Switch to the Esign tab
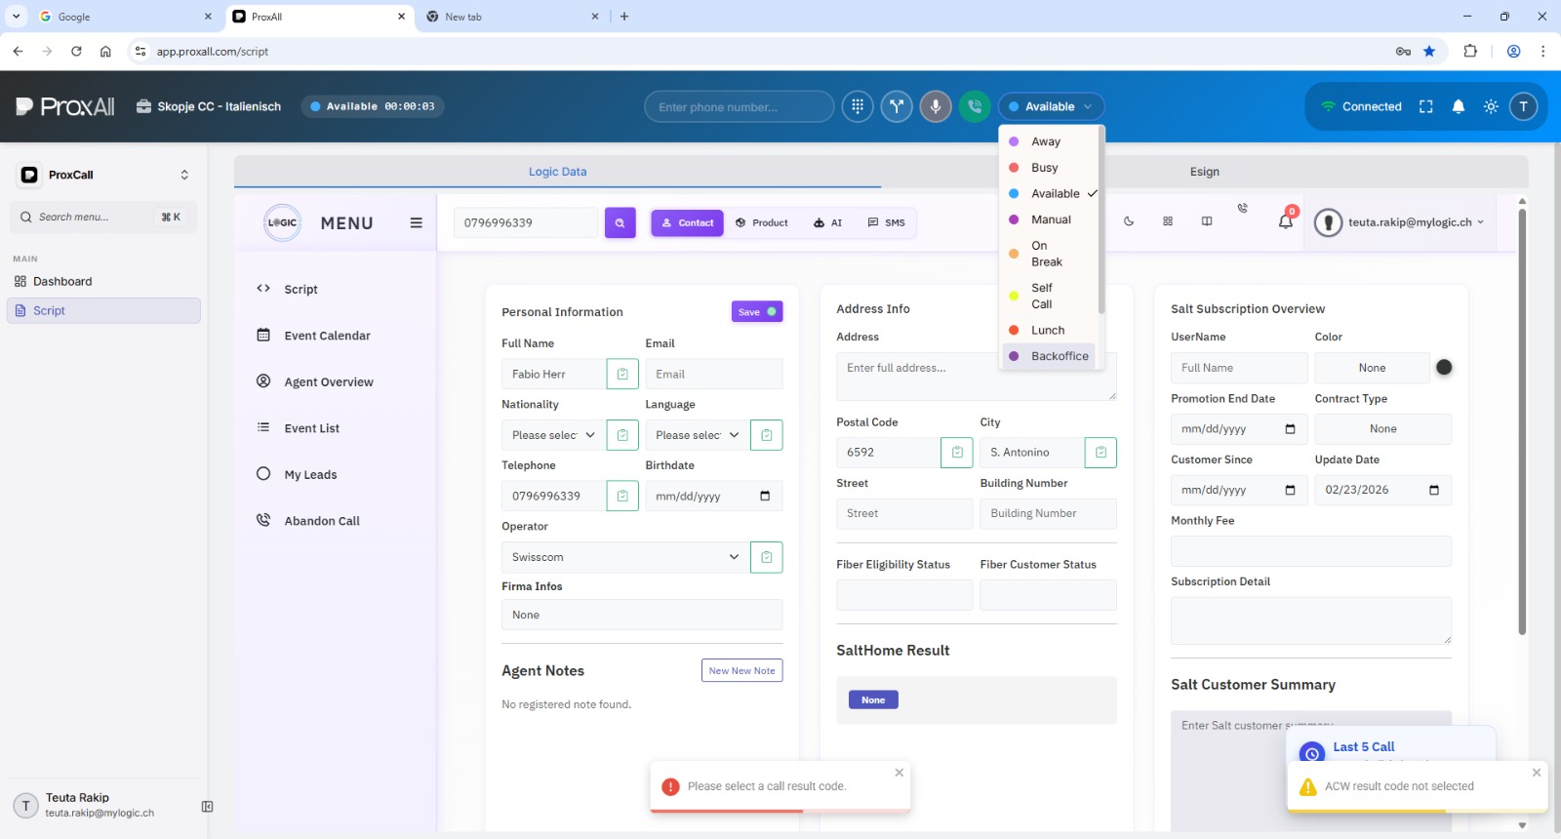This screenshot has height=839, width=1561. [x=1205, y=172]
